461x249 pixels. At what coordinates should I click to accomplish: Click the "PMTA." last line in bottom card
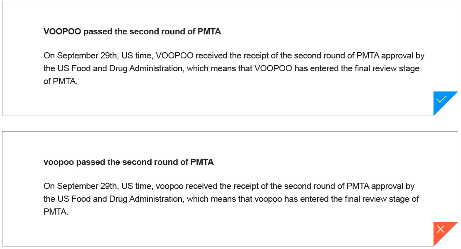(56, 212)
